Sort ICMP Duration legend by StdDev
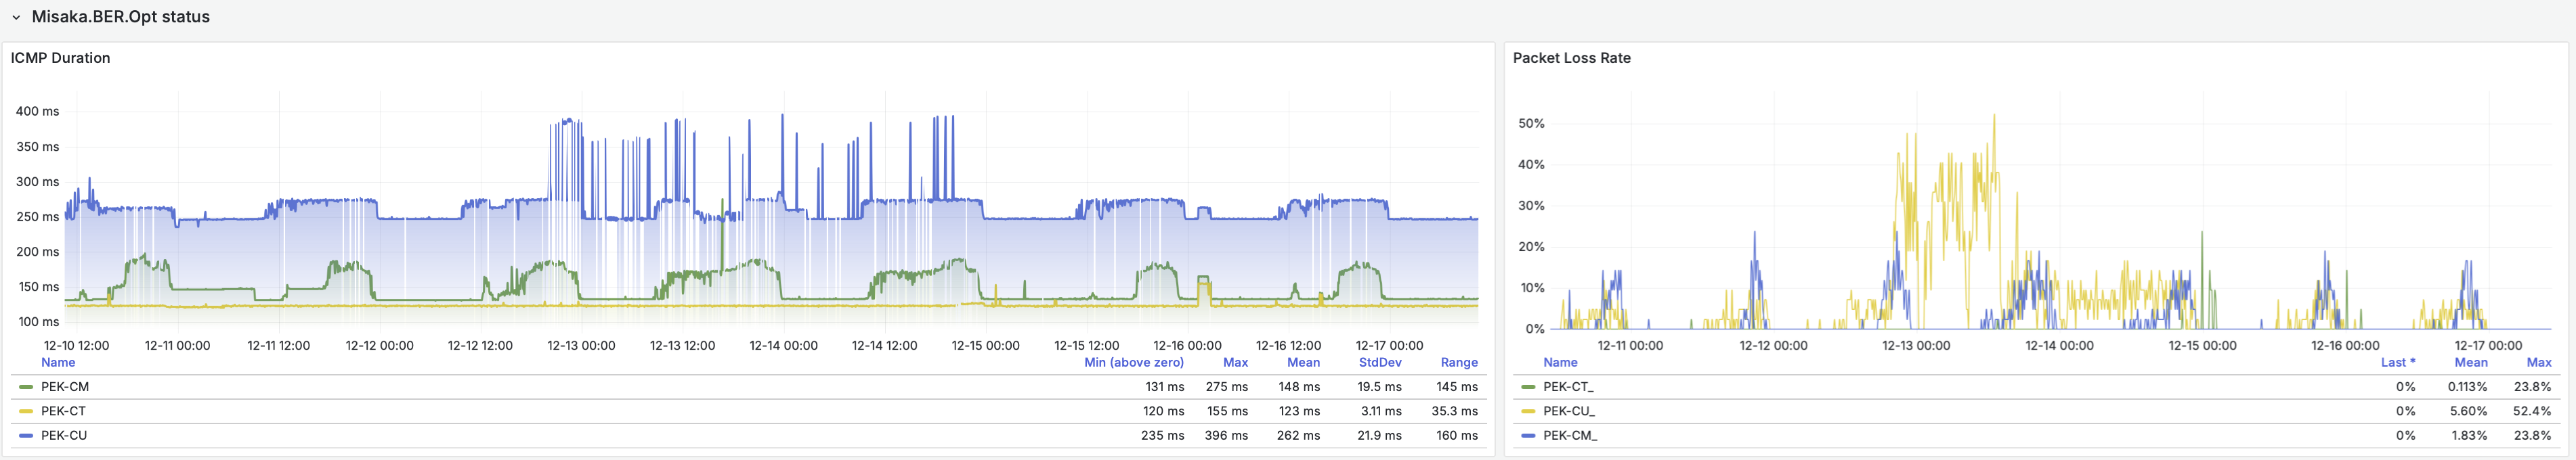Viewport: 2576px width, 460px height. click(x=1379, y=362)
